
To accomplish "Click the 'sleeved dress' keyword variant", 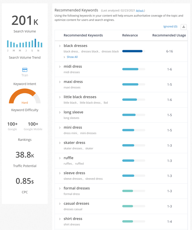I will 94,179.
